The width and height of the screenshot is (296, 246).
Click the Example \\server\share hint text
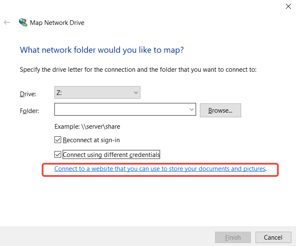pos(87,127)
